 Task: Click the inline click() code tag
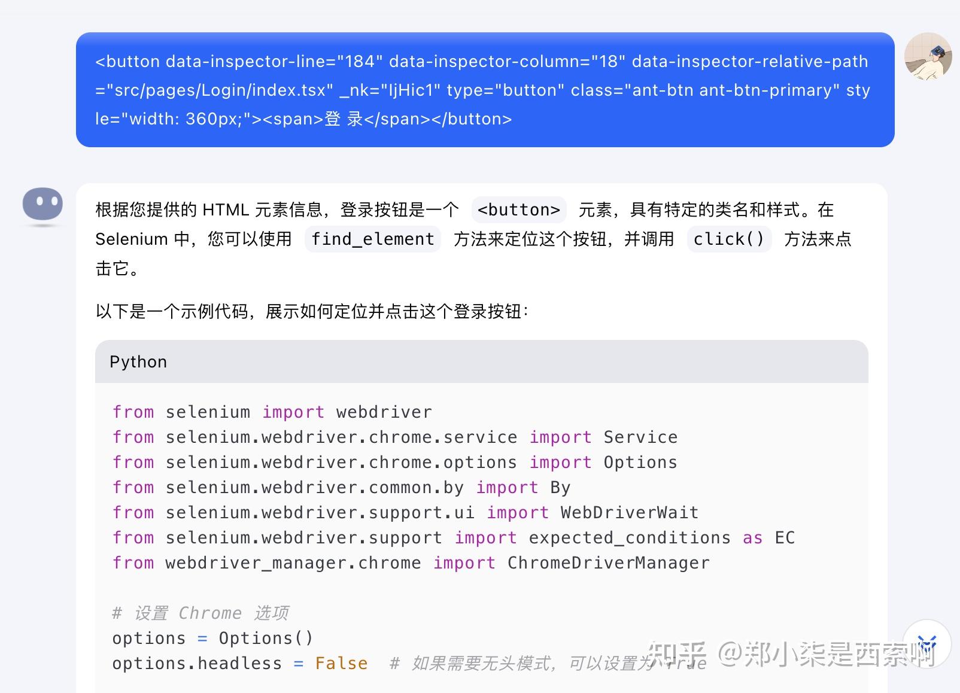point(728,239)
